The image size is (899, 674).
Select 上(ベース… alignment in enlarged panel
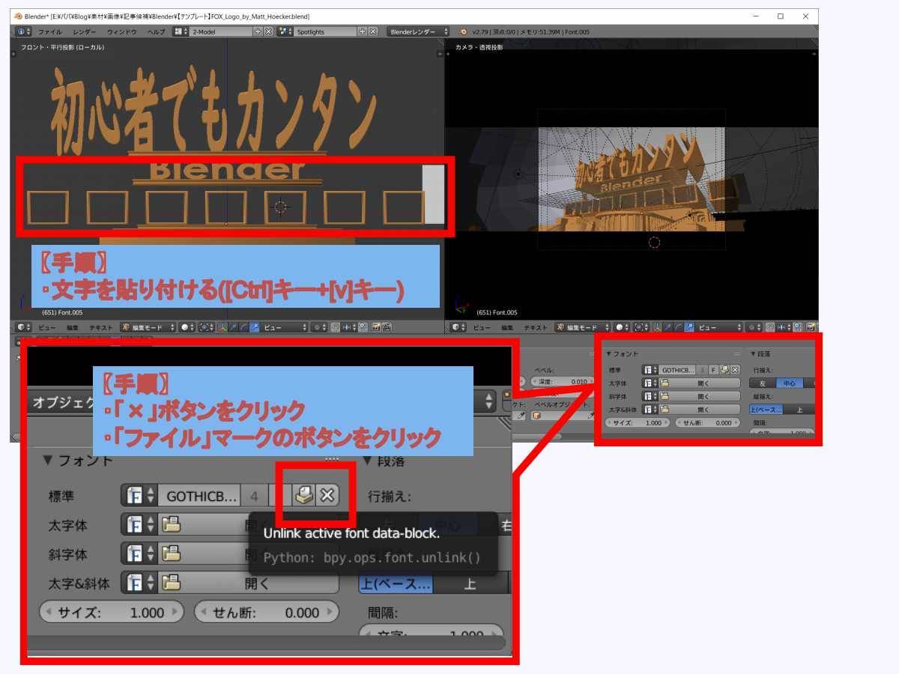click(x=396, y=583)
